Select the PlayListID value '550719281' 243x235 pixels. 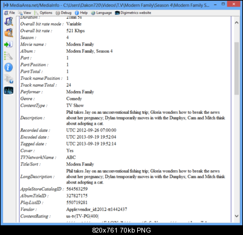click(77, 202)
